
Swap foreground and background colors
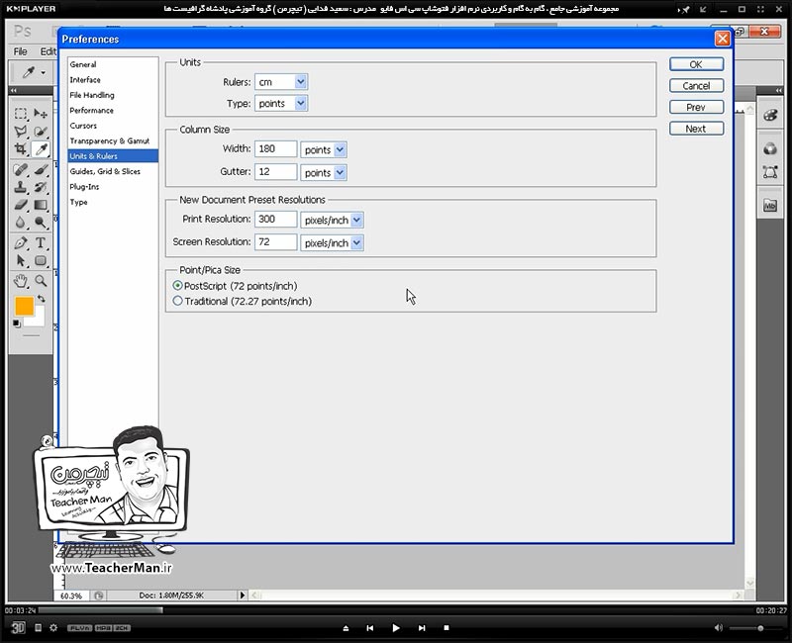pos(42,299)
